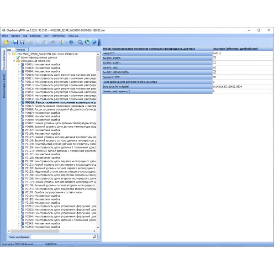Click the blue Help question mark icon
274x274 pixels.
(94, 42)
